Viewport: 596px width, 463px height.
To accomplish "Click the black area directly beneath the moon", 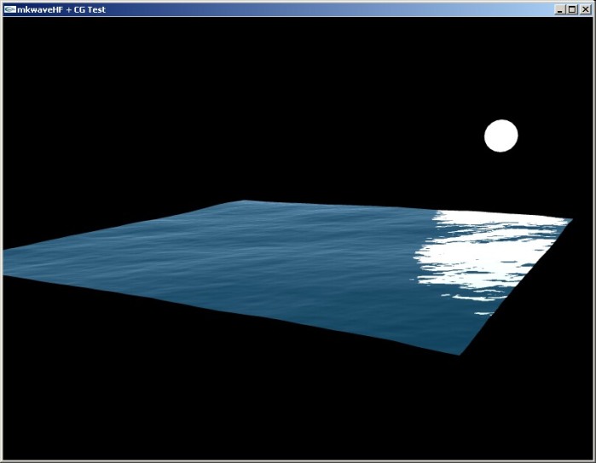I will point(501,183).
